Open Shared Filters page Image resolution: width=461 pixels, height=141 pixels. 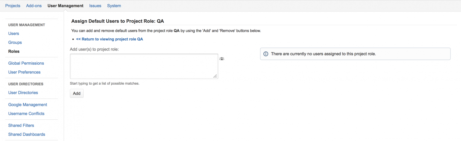21,125
